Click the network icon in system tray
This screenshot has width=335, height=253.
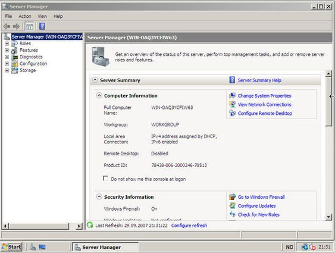pyautogui.click(x=305, y=247)
